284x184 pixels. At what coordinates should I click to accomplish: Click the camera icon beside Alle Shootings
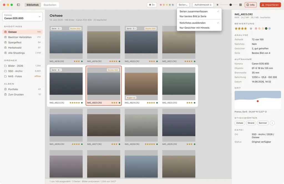[x=6, y=53]
